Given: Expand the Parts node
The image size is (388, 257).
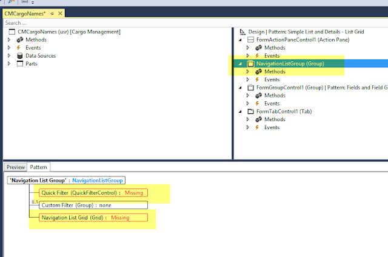Looking at the screenshot, I should pos(9,63).
